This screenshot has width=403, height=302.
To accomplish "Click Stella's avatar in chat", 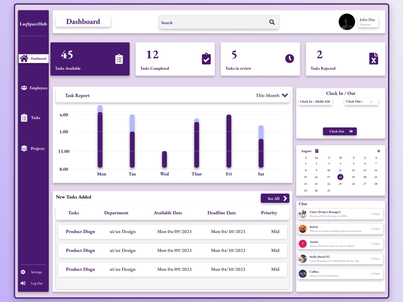I will point(303,259).
